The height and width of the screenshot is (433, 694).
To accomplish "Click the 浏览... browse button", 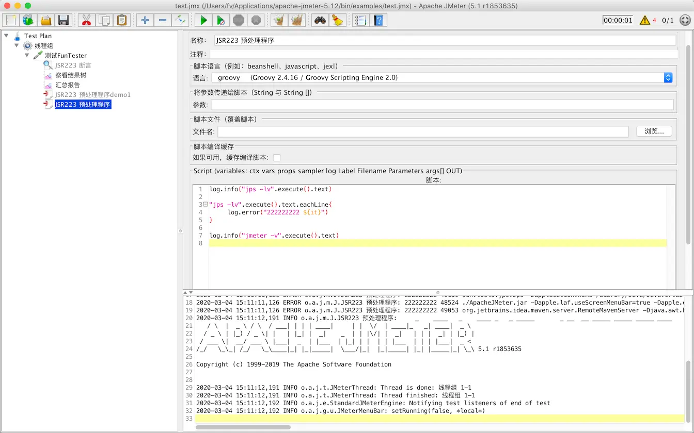I will point(654,131).
